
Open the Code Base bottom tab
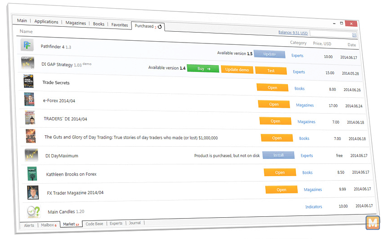coord(94,224)
